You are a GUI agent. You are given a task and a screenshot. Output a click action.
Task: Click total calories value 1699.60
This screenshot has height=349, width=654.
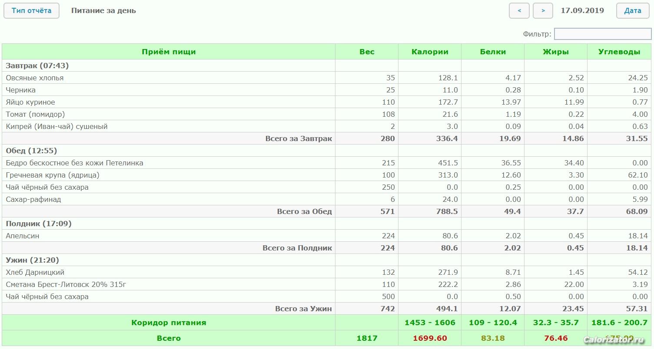pyautogui.click(x=430, y=338)
